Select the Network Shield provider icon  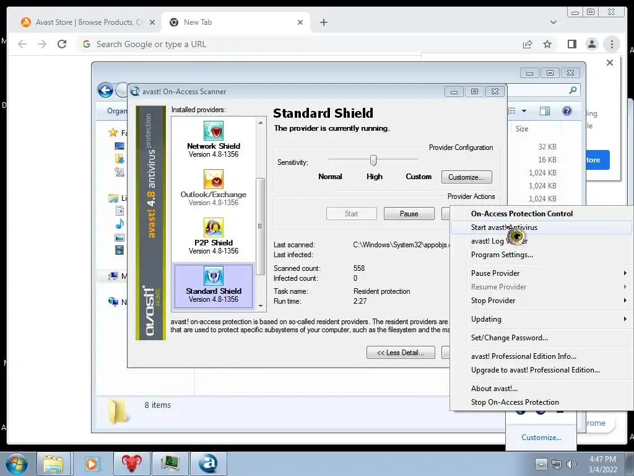coord(213,131)
